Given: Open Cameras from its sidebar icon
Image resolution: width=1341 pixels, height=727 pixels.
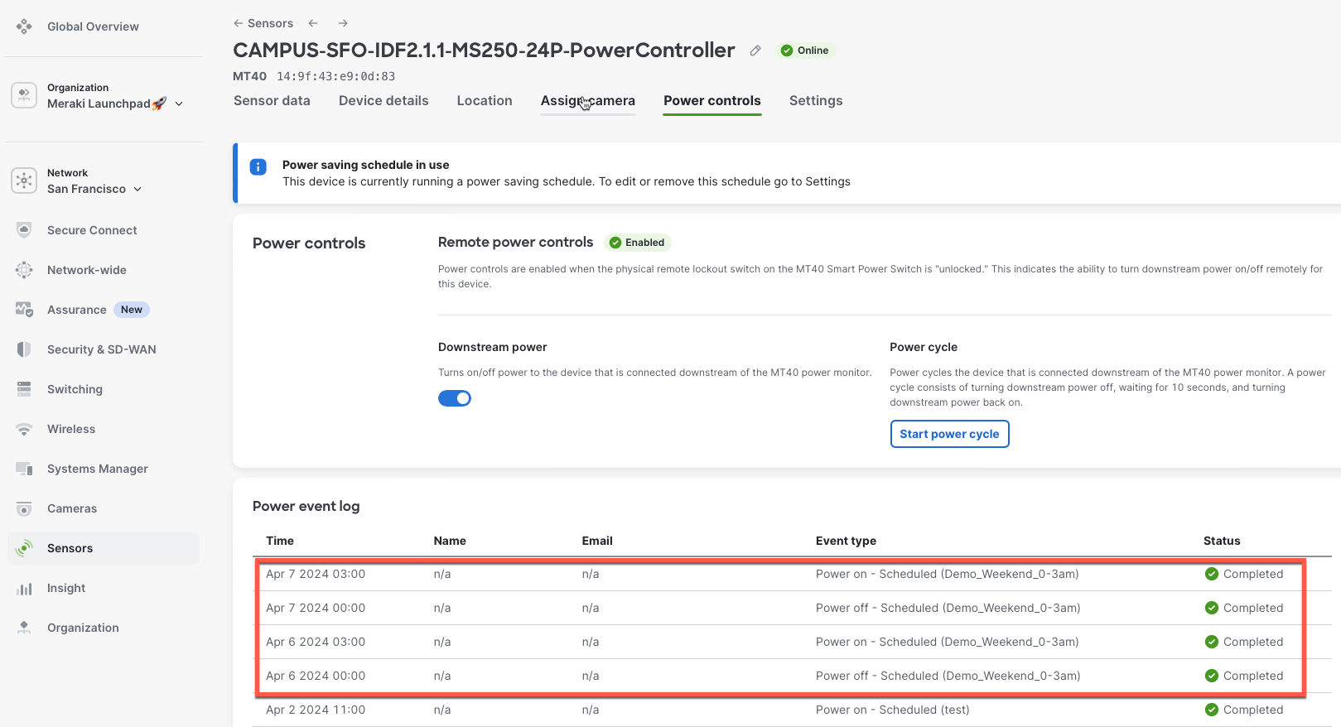Looking at the screenshot, I should pos(24,508).
